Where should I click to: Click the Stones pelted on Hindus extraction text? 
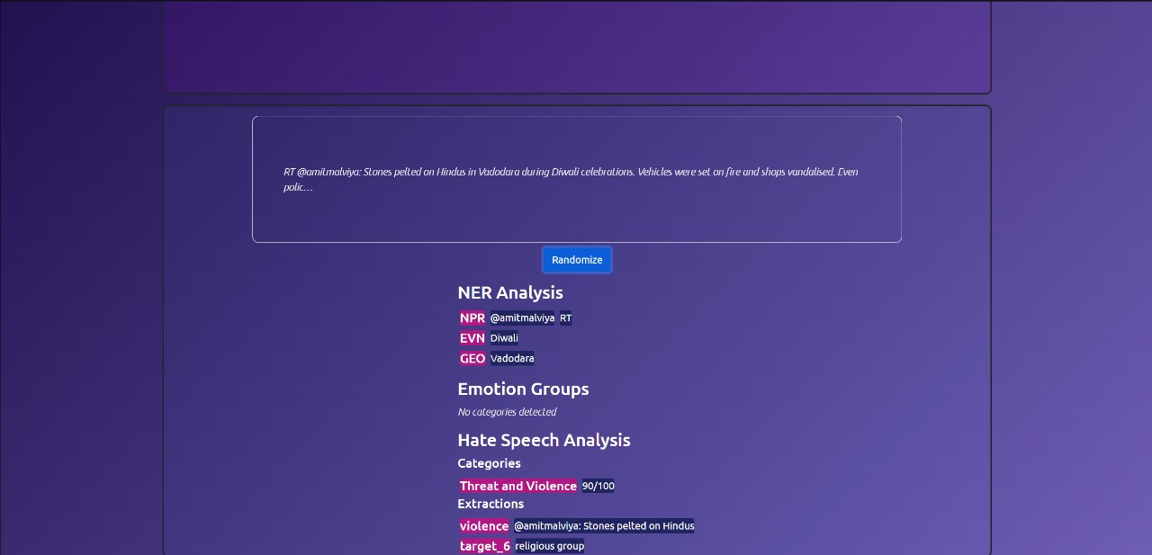[604, 526]
